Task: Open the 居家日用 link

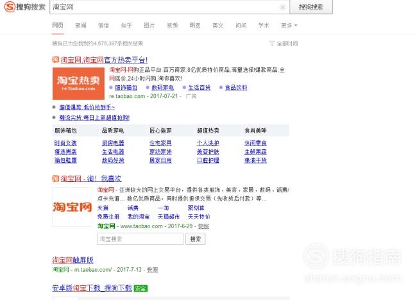Action: click(160, 160)
